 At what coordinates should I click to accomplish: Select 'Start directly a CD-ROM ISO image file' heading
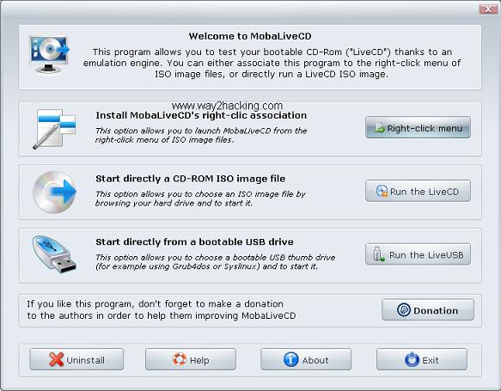(191, 179)
